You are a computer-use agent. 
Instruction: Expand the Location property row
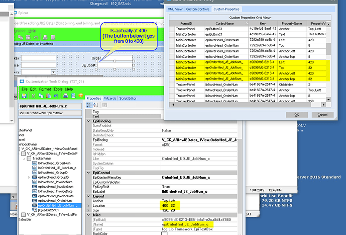(89, 206)
